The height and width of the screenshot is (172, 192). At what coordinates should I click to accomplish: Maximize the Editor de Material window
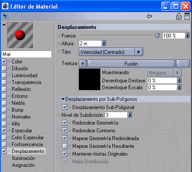(176, 6)
